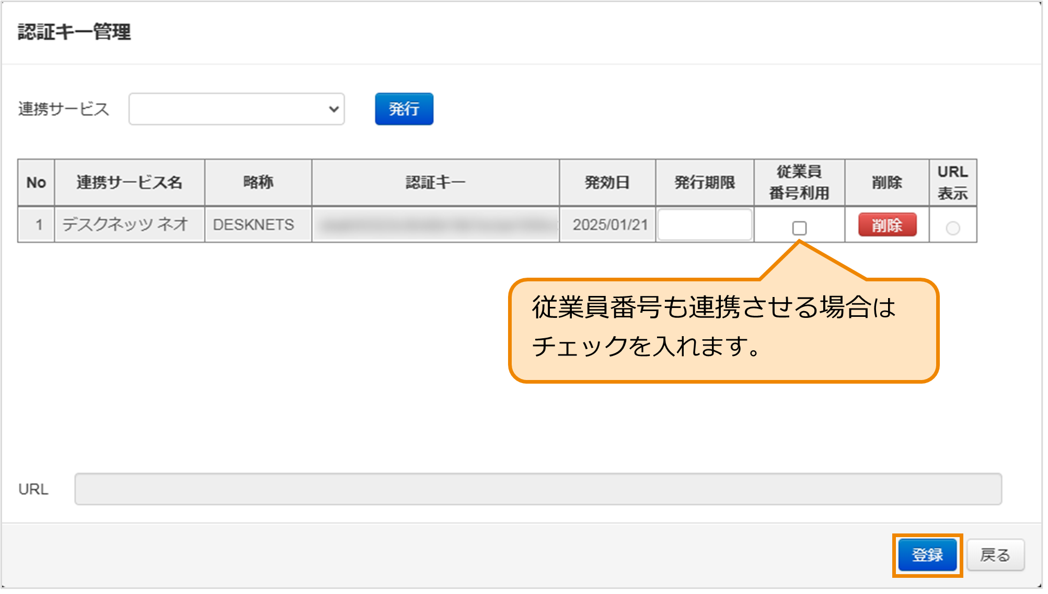1048x594 pixels.
Task: Click the 従業員番号利用 column header
Action: coord(799,182)
